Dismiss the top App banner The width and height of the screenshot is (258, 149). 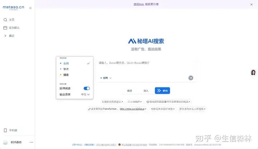pyautogui.click(x=252, y=4)
